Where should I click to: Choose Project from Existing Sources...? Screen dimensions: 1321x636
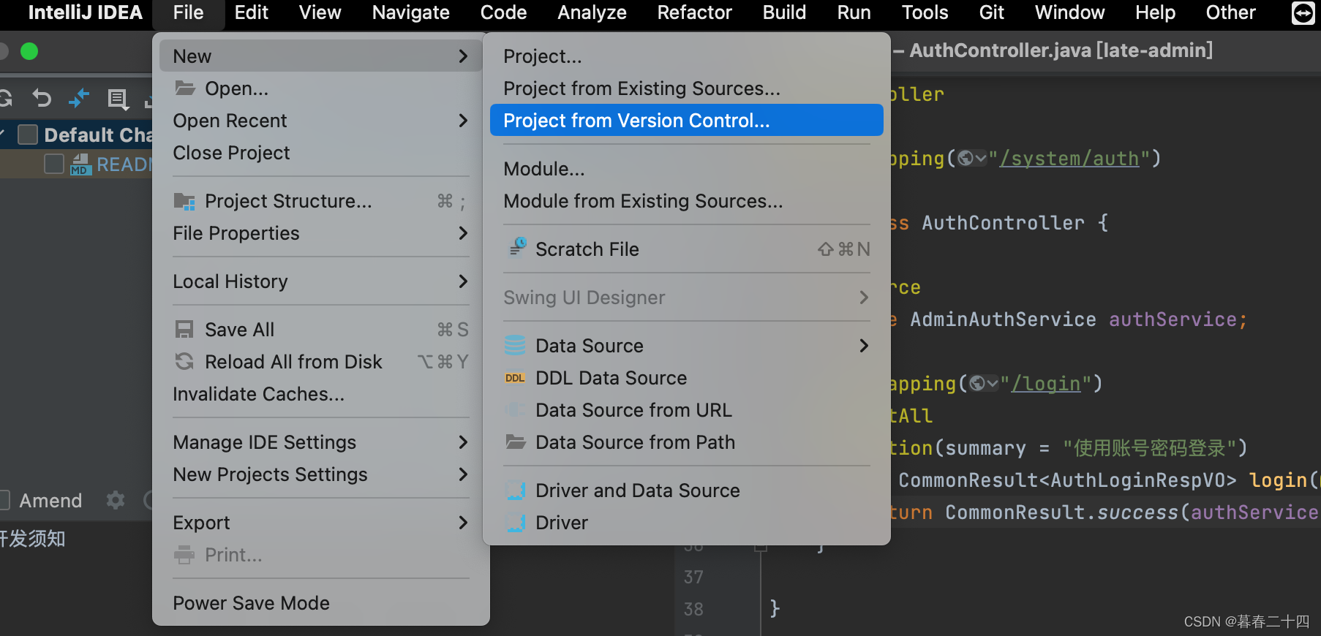click(x=686, y=88)
